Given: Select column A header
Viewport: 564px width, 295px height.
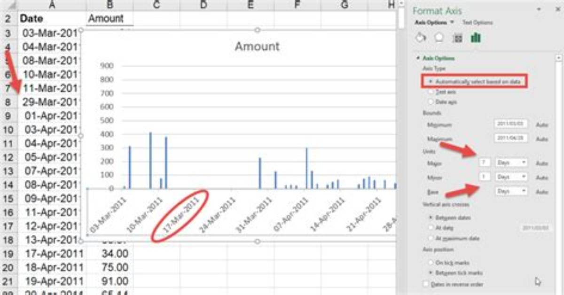Looking at the screenshot, I should pos(51,5).
